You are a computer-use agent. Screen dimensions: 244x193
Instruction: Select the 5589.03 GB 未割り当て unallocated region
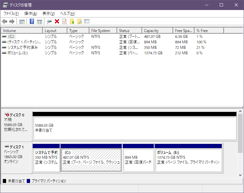point(135,128)
